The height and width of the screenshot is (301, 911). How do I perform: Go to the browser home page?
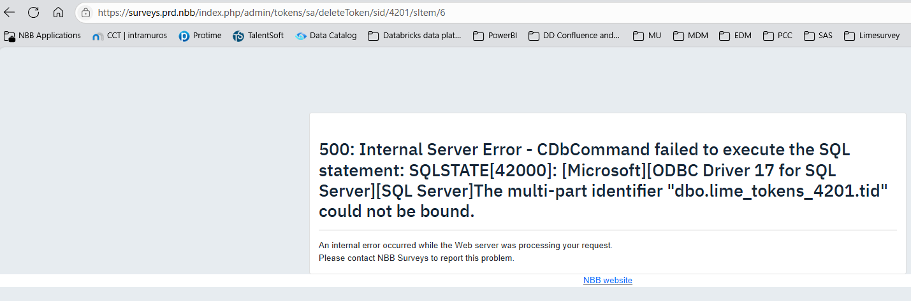tap(58, 12)
